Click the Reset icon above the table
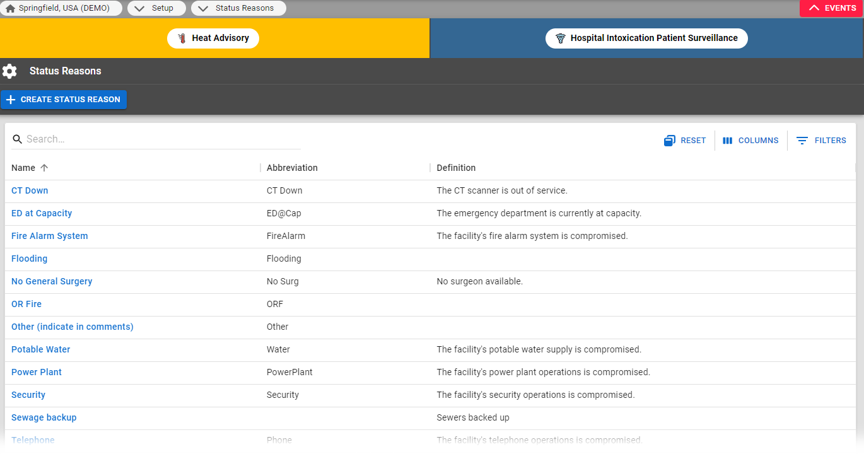 (x=669, y=140)
